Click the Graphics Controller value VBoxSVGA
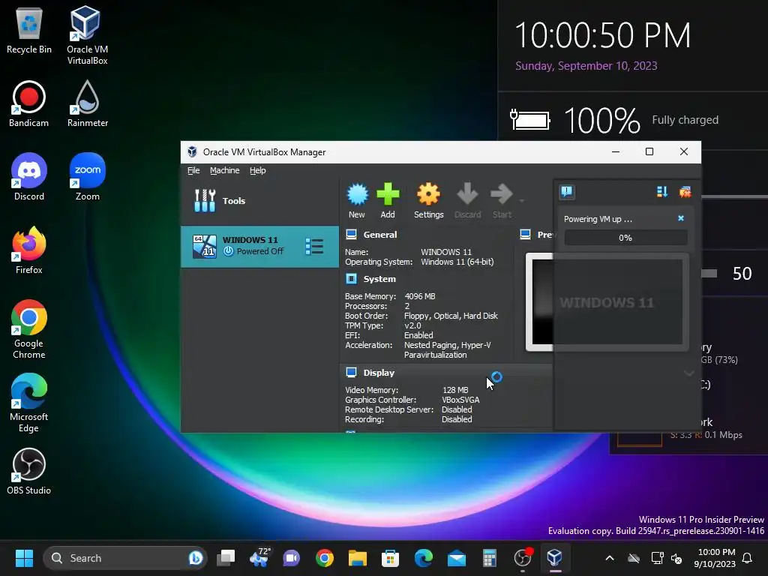The width and height of the screenshot is (768, 576). click(x=460, y=400)
